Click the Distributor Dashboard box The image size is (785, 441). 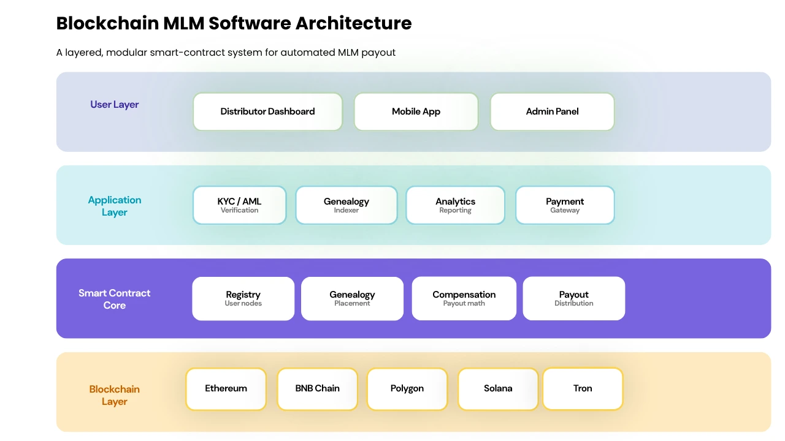(x=267, y=111)
